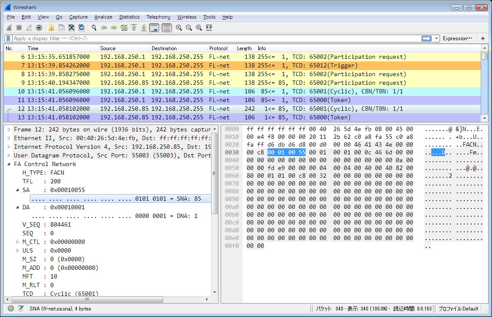Jump to the first packet
492x317 pixels.
coord(134,28)
